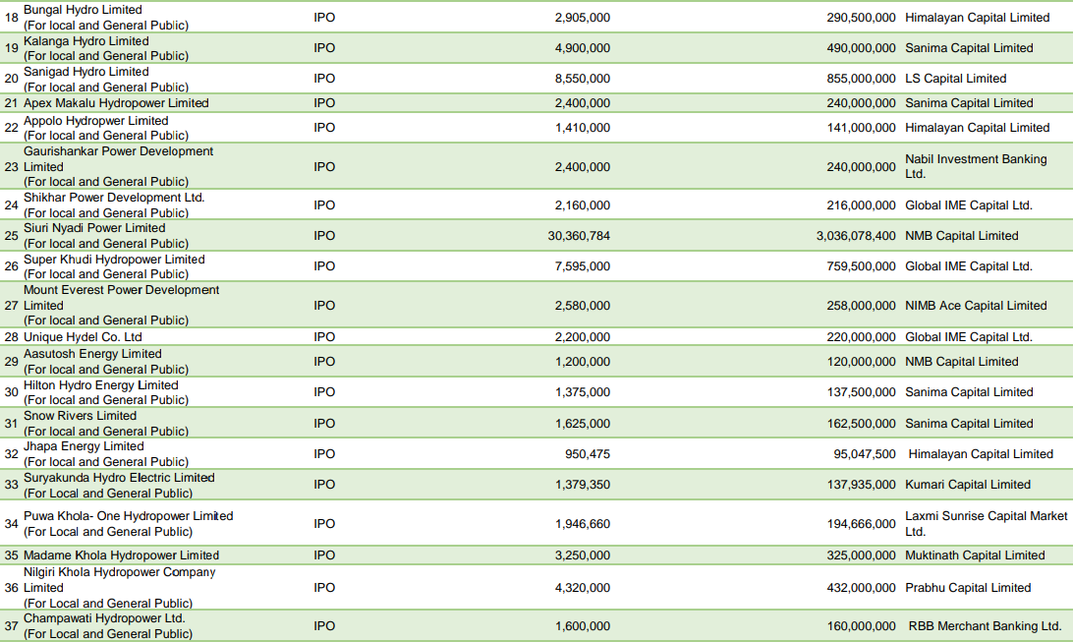Select Nabil Investment Banking Ltd. cell
This screenshot has height=642, width=1073.
click(975, 166)
